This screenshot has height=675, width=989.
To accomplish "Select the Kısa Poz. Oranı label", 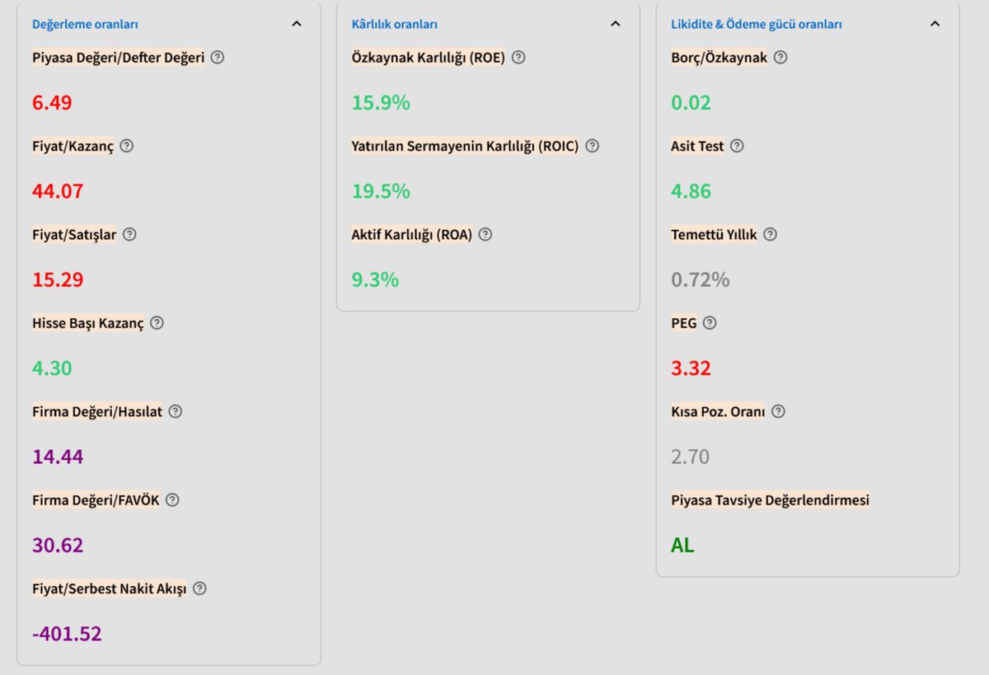I will coord(718,411).
